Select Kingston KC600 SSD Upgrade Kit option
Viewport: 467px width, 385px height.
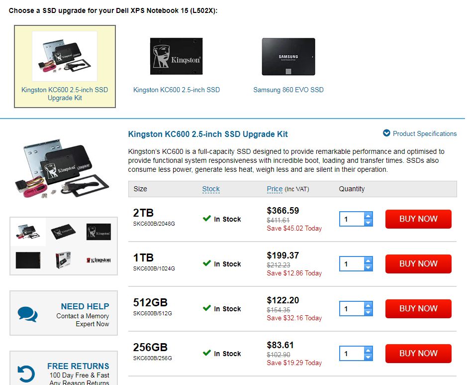pyautogui.click(x=65, y=66)
